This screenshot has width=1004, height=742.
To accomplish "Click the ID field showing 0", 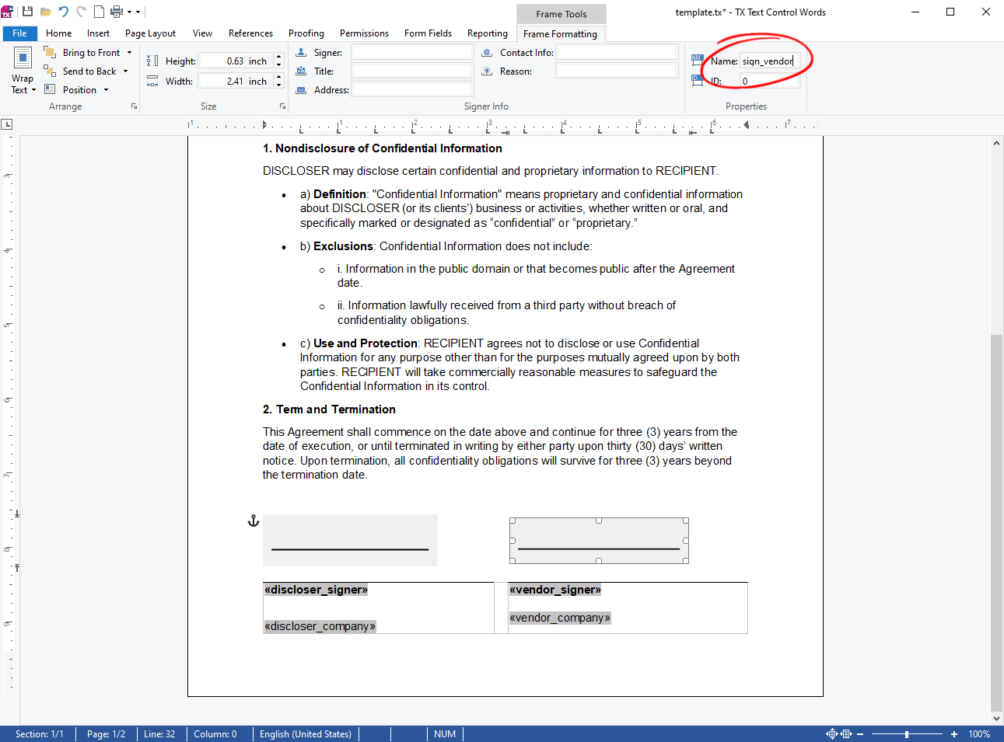I will pos(769,81).
